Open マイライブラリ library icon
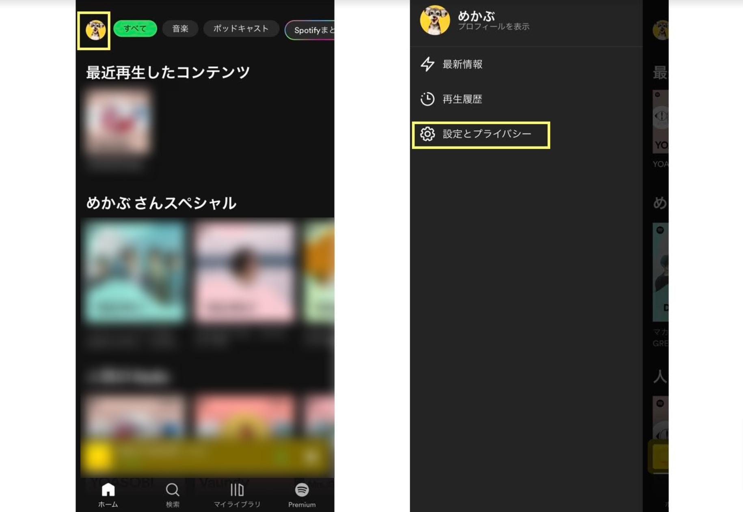 (x=237, y=490)
